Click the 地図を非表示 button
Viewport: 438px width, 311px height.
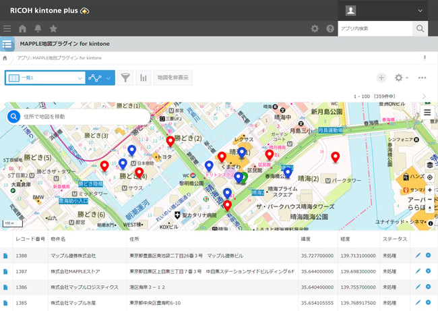click(x=173, y=78)
